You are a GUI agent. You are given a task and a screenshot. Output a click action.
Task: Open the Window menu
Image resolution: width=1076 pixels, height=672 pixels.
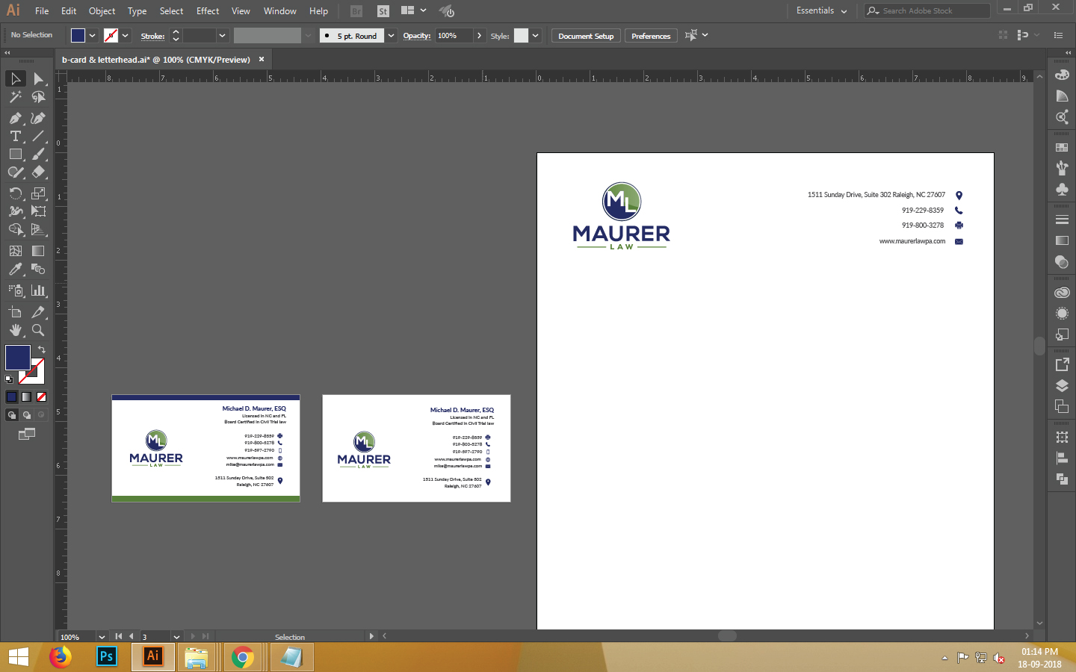279,10
